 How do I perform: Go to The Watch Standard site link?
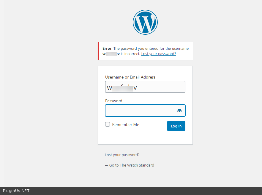tap(131, 165)
